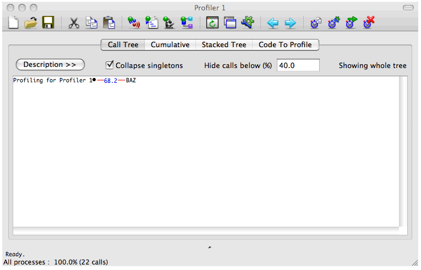Uncheck the Collapse singletons checkbox
This screenshot has width=421, height=270.
tap(110, 65)
